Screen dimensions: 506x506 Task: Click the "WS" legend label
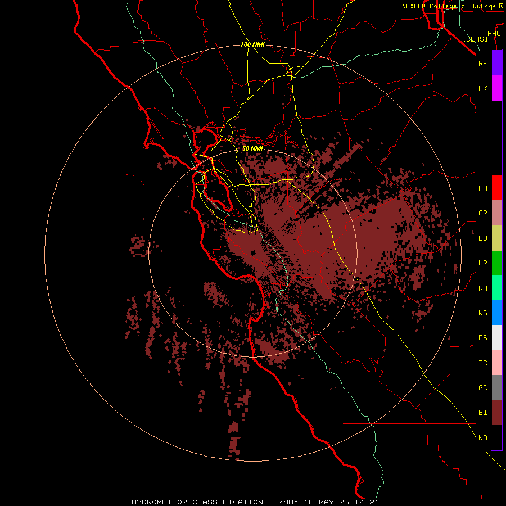pos(482,313)
